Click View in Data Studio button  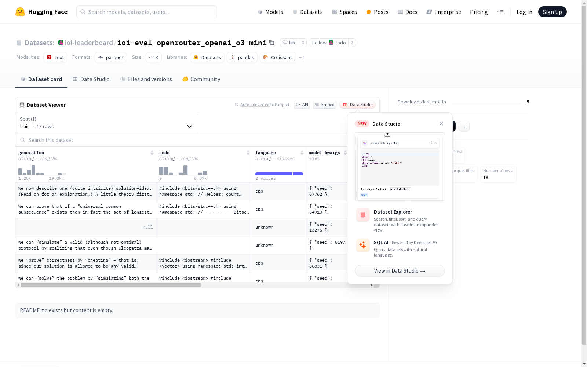click(x=400, y=271)
